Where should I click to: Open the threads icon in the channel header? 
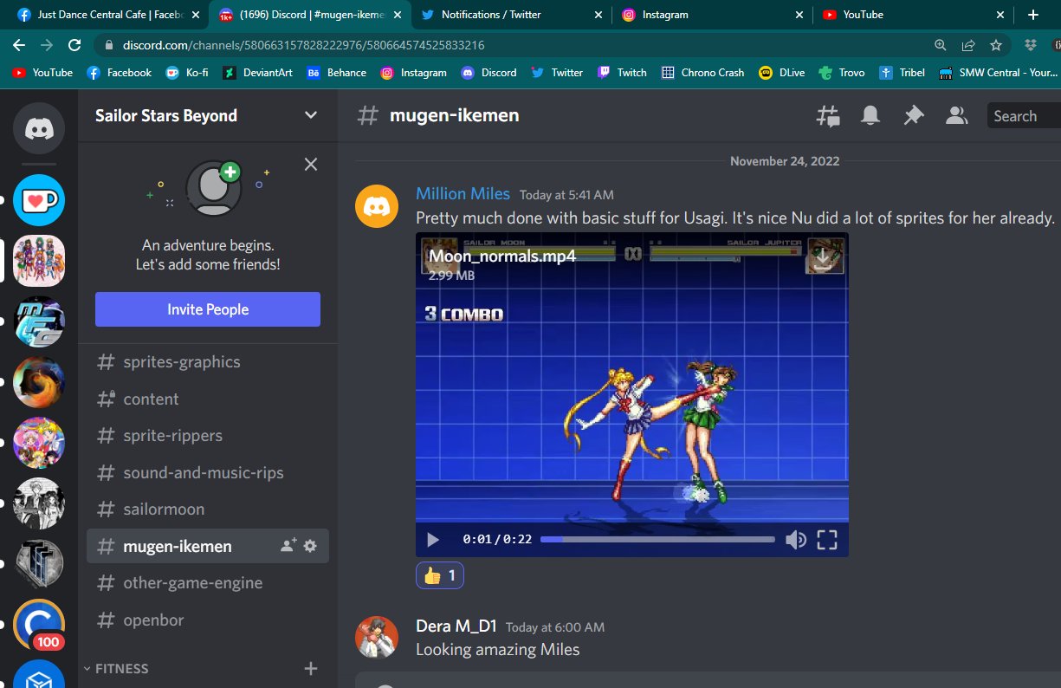[x=827, y=114]
